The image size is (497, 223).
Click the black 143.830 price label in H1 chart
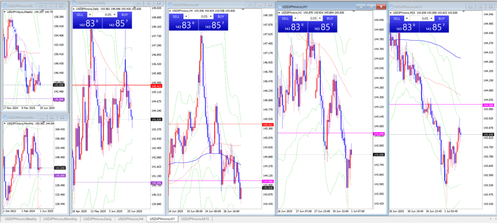[x=379, y=155]
